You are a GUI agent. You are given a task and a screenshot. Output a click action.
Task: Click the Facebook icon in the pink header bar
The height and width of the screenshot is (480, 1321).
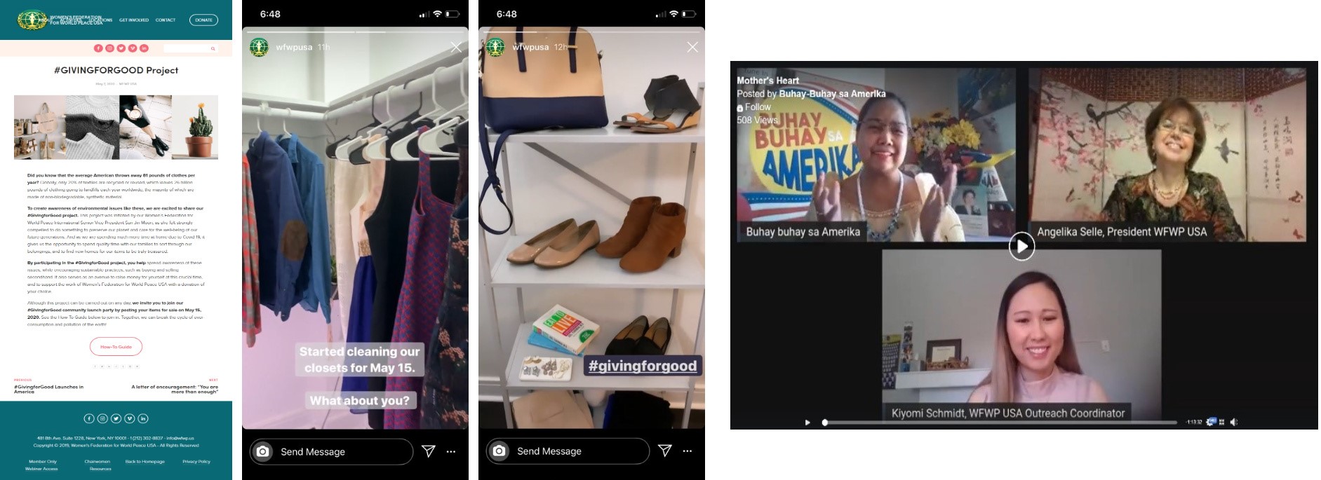pos(98,48)
